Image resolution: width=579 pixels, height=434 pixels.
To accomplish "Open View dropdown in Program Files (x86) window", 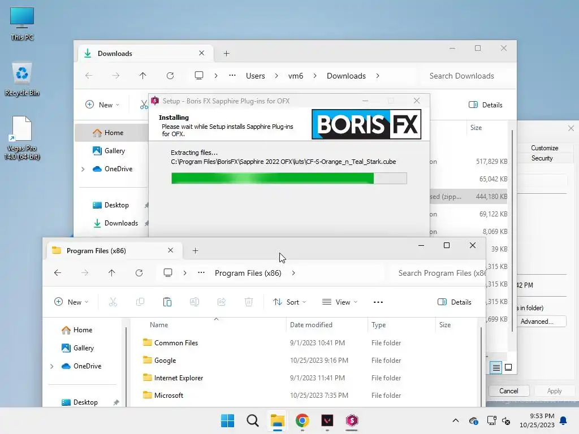I will pos(340,302).
